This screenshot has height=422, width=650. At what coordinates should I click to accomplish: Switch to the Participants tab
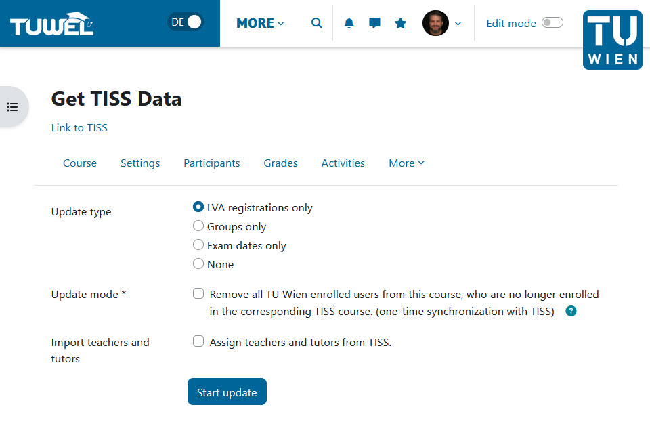tap(211, 163)
